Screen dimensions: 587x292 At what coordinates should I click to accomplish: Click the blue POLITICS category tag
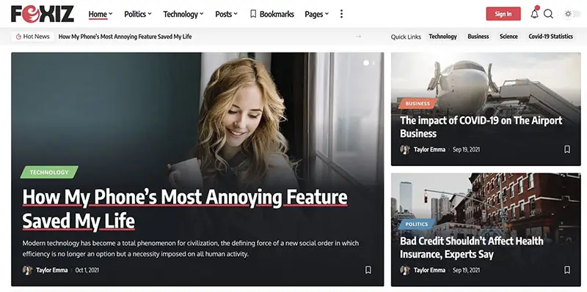(416, 224)
